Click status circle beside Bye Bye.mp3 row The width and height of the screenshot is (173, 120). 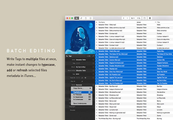[97, 86]
